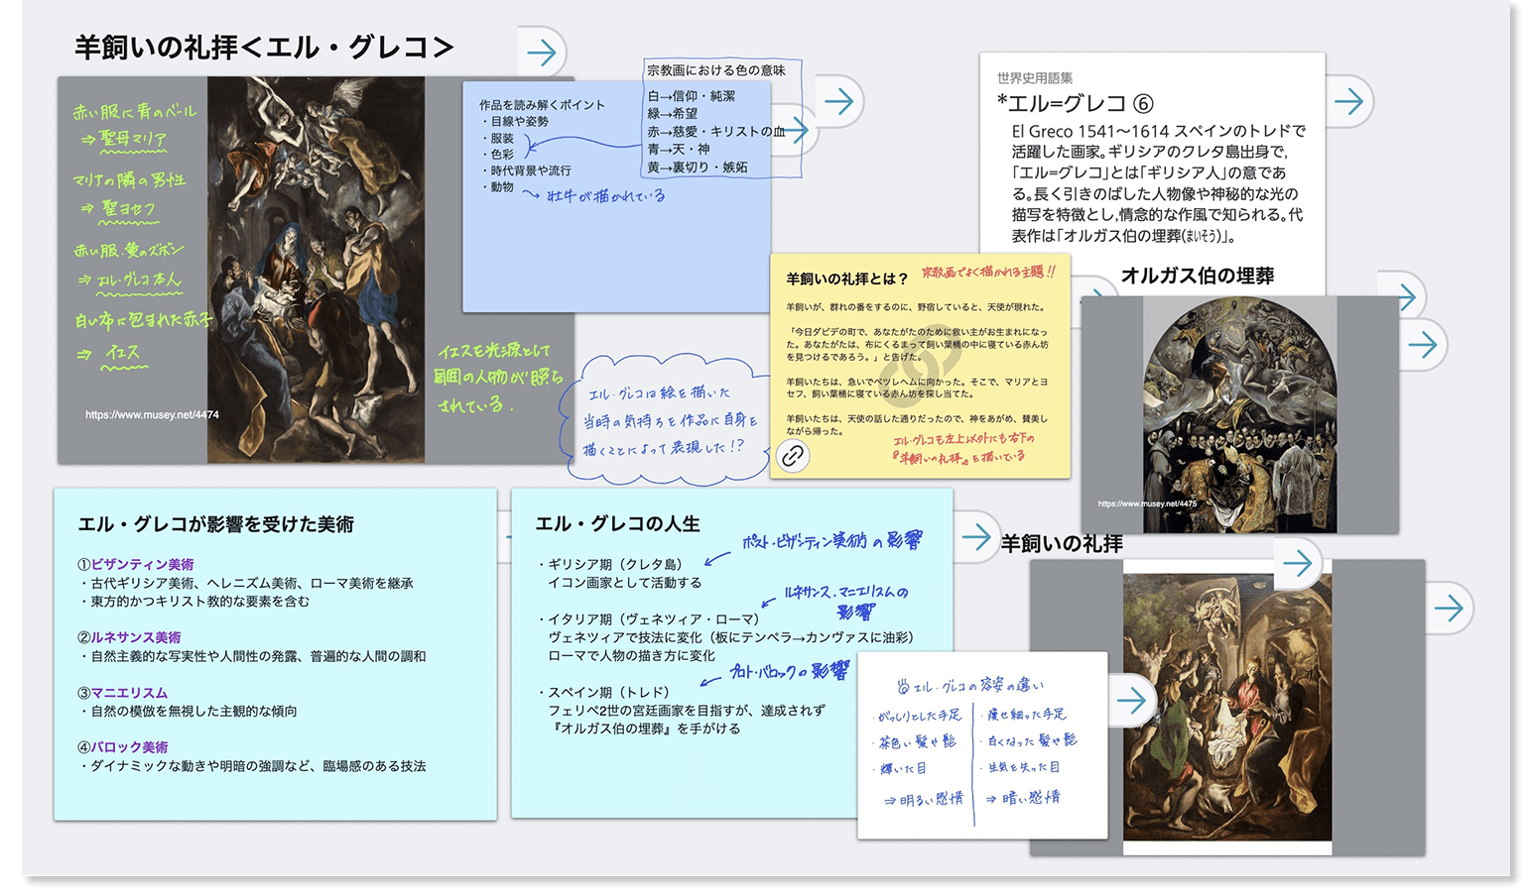Click the 黄→裏切り・嫉妬 line
Image resolution: width=1528 pixels, height=896 pixels.
tap(698, 168)
